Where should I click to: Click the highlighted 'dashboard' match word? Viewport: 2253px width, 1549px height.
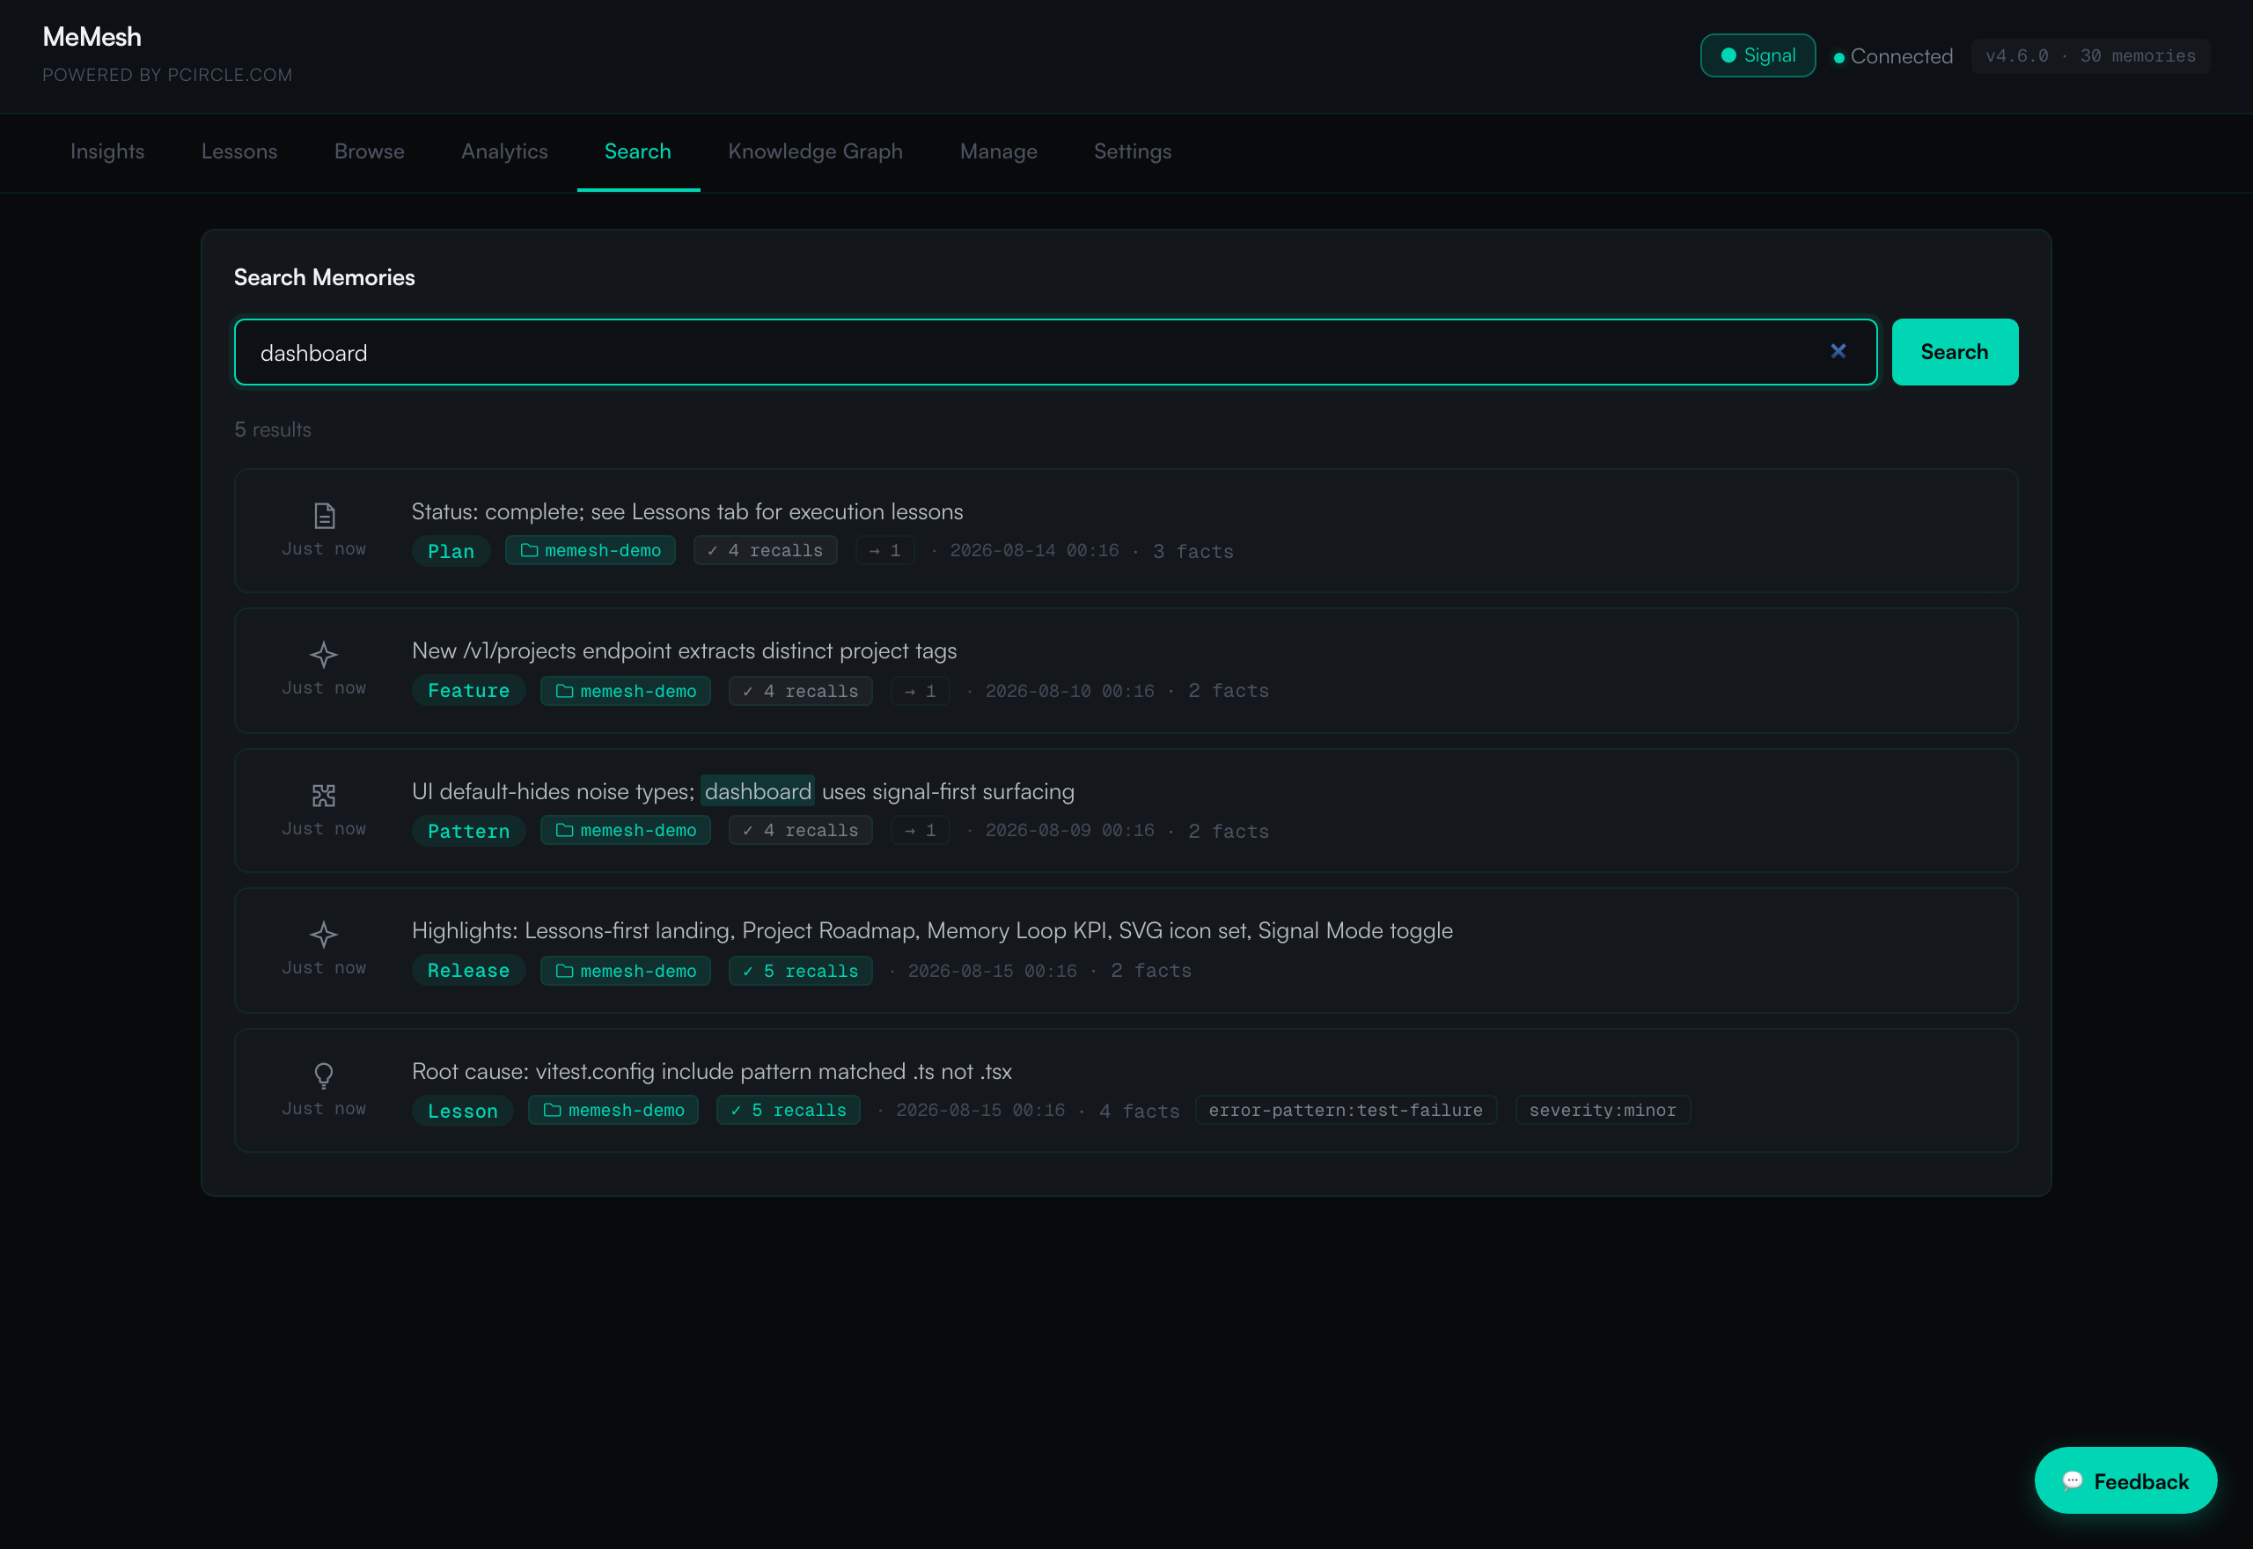pyautogui.click(x=758, y=792)
